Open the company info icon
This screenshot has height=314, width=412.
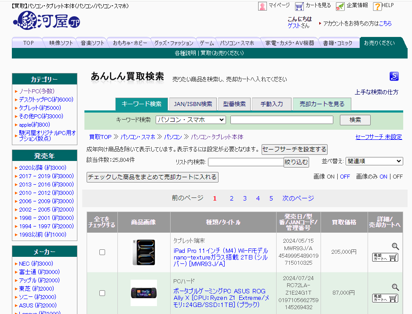340,6
